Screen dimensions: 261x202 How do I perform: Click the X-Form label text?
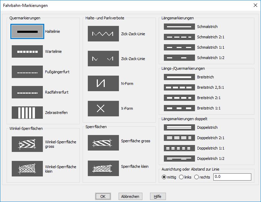pyautogui.click(x=127, y=108)
